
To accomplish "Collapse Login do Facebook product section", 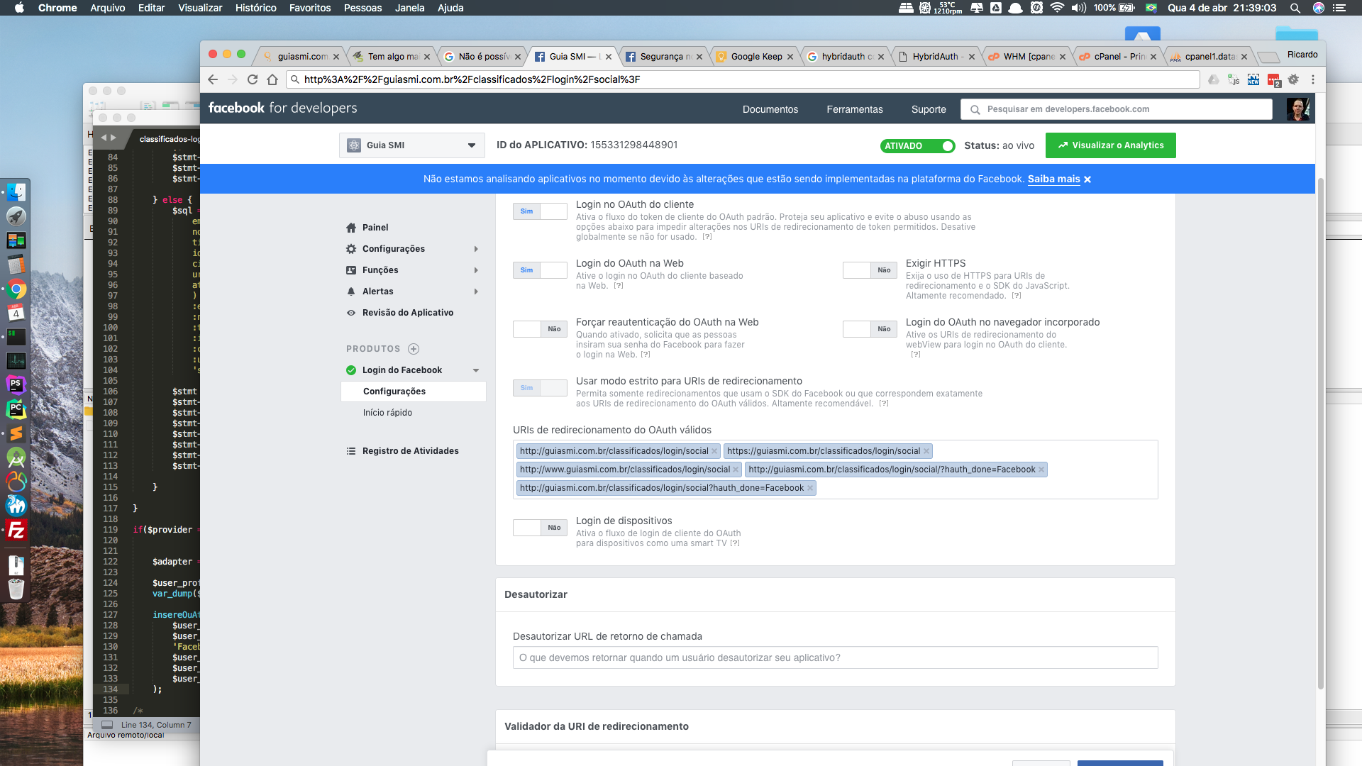I will coord(476,370).
